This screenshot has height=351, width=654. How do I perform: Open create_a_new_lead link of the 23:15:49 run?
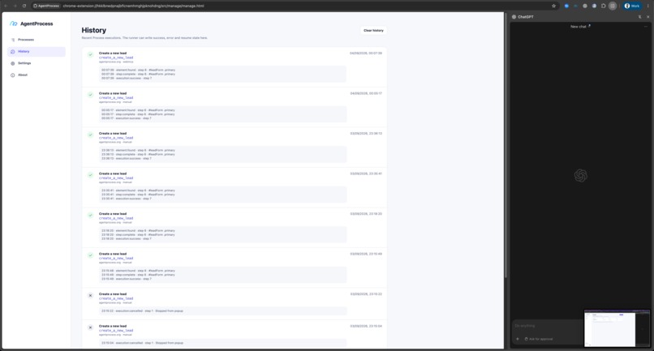click(x=116, y=258)
